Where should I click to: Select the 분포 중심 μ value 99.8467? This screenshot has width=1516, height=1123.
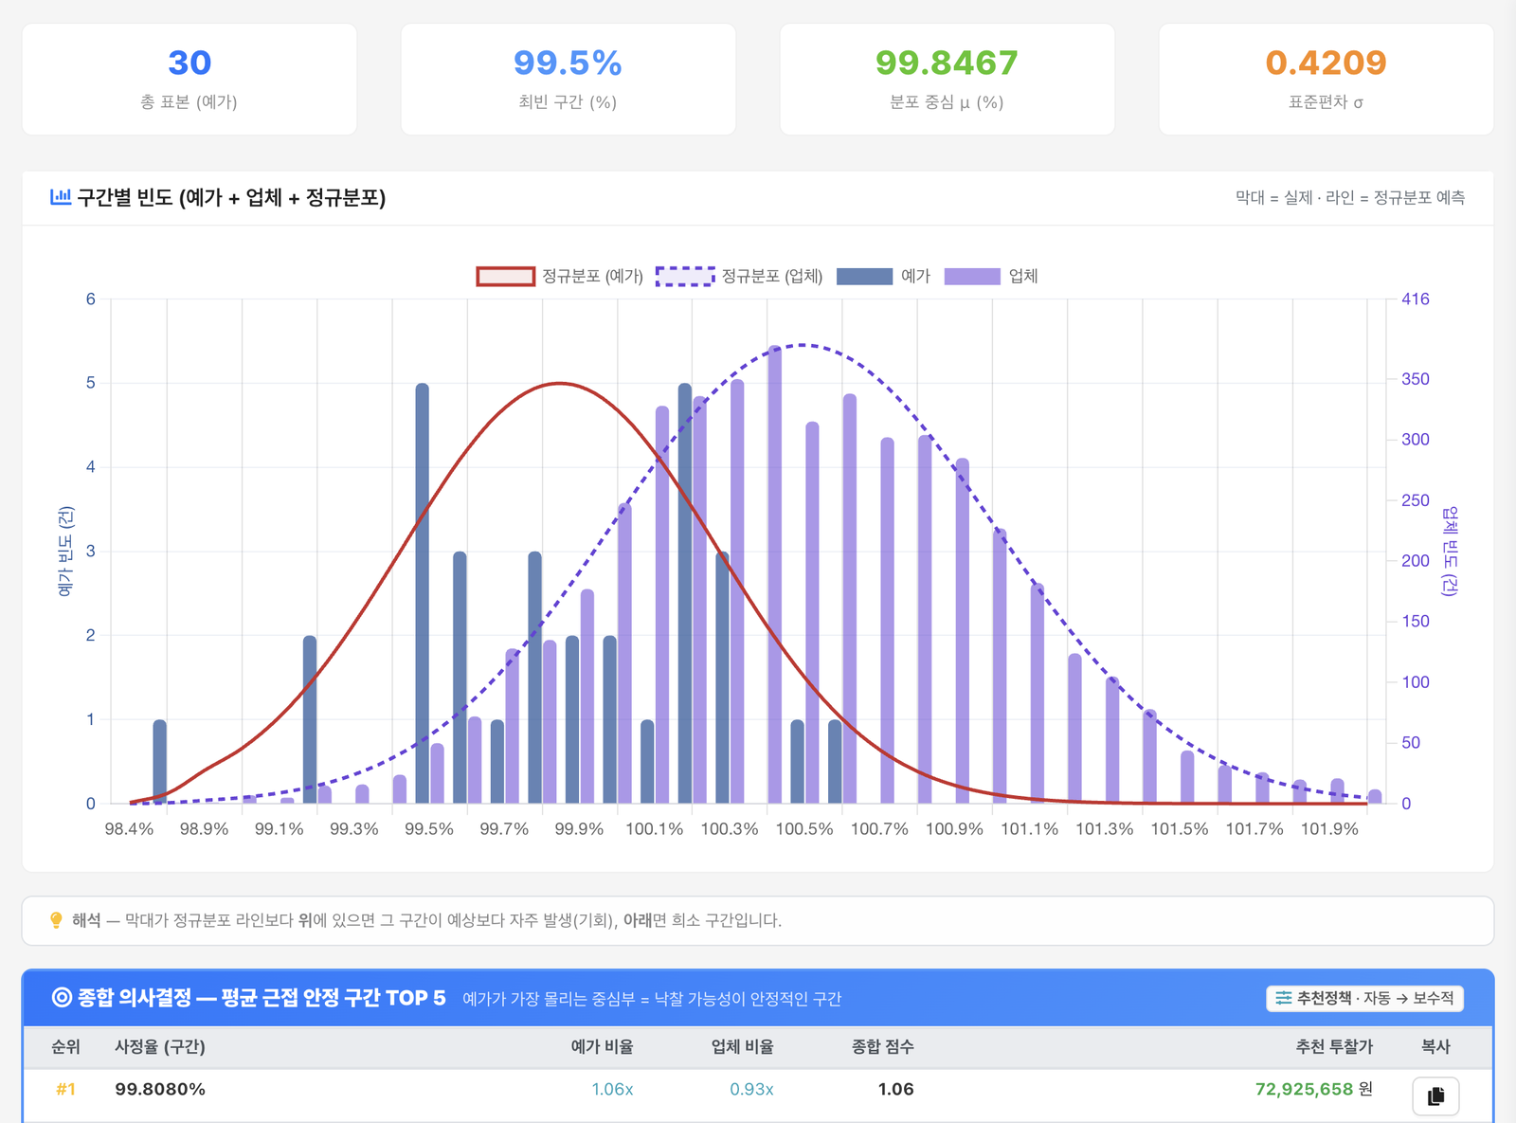tap(947, 63)
